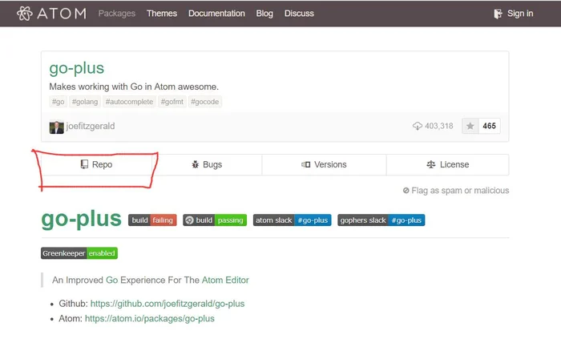The height and width of the screenshot is (347, 561).
Task: Click the build failing badge
Action: point(152,220)
